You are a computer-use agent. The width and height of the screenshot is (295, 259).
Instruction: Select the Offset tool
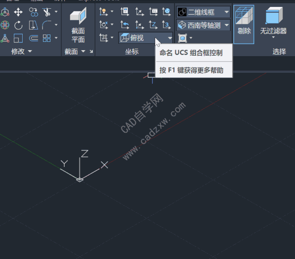pos(34,38)
